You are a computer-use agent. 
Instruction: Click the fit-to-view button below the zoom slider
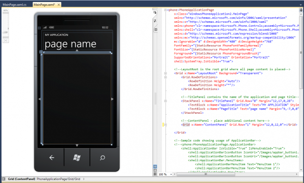pos(6,40)
